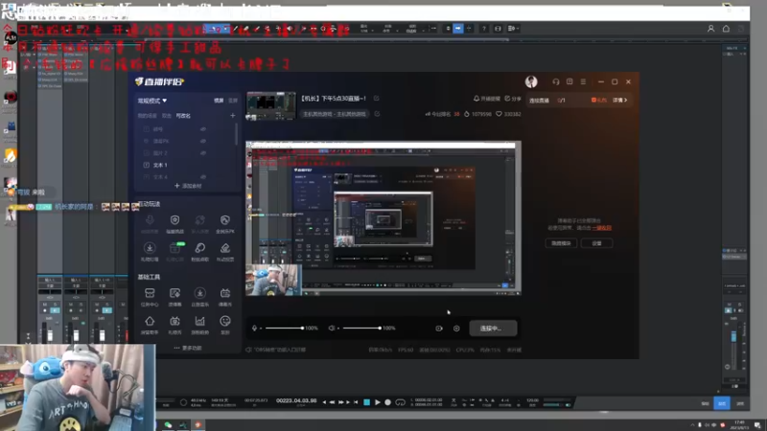Toggle the loop button in DAW transport
The height and width of the screenshot is (431, 767).
click(x=400, y=402)
